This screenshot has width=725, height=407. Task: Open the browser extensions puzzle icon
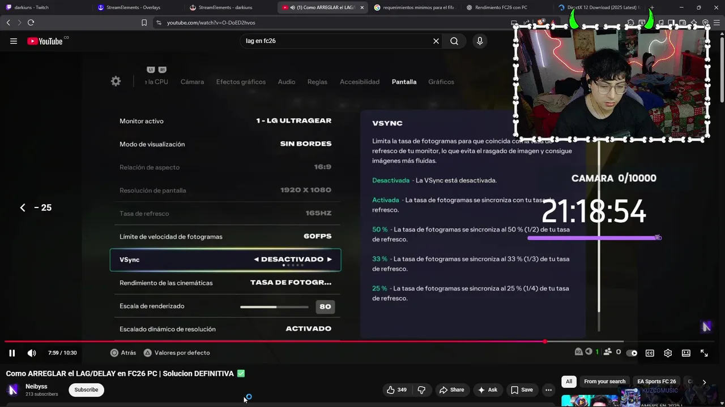[630, 23]
